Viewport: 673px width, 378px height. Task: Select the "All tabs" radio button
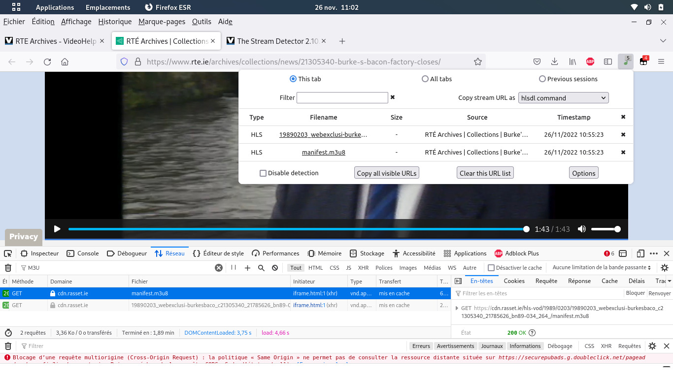425,79
